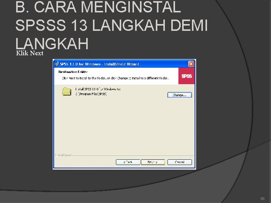271x203 pixels.
Task: Click the InstallShield label at bottom left
Action: (x=63, y=155)
